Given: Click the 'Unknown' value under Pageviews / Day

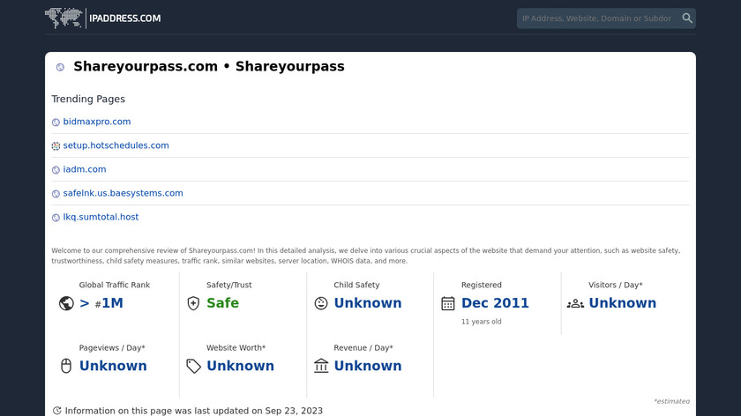Looking at the screenshot, I should pyautogui.click(x=113, y=366).
